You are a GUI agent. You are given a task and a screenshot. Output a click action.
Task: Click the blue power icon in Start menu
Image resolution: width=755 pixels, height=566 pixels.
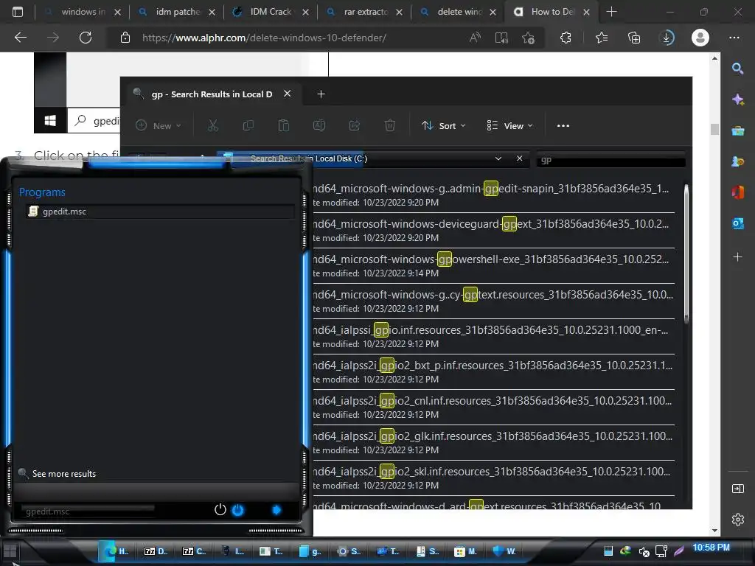(238, 510)
